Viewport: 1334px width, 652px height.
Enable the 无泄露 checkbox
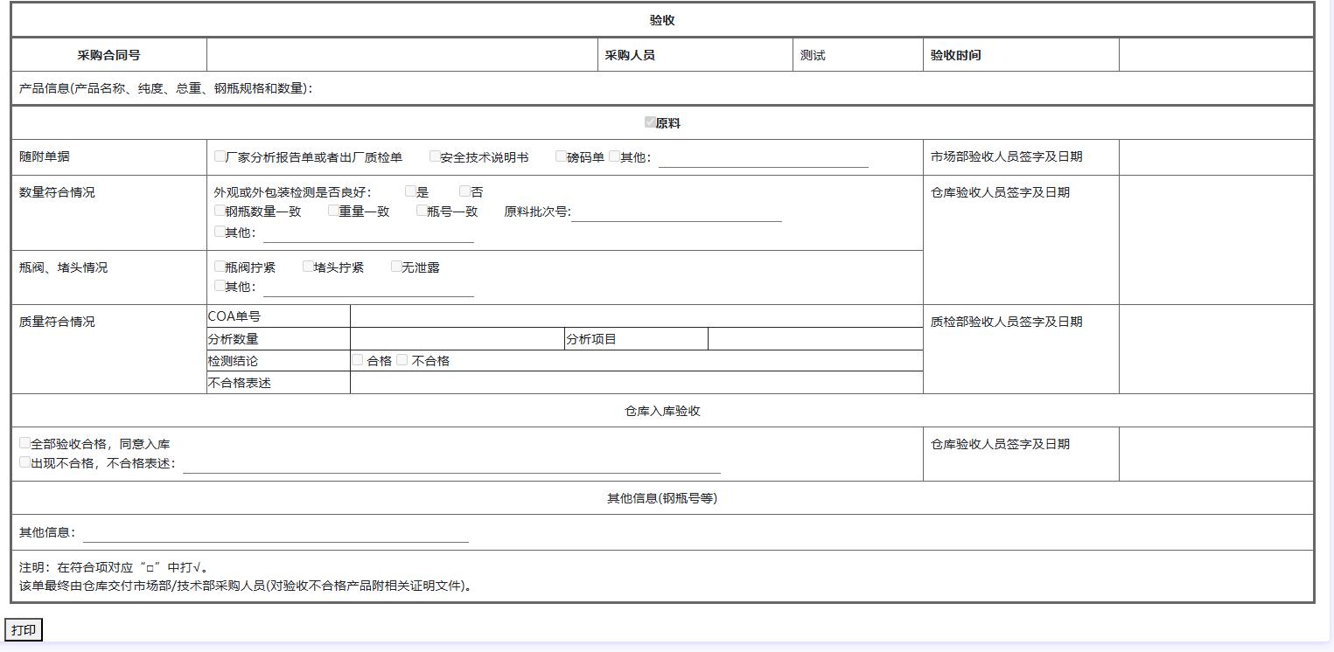tap(396, 266)
